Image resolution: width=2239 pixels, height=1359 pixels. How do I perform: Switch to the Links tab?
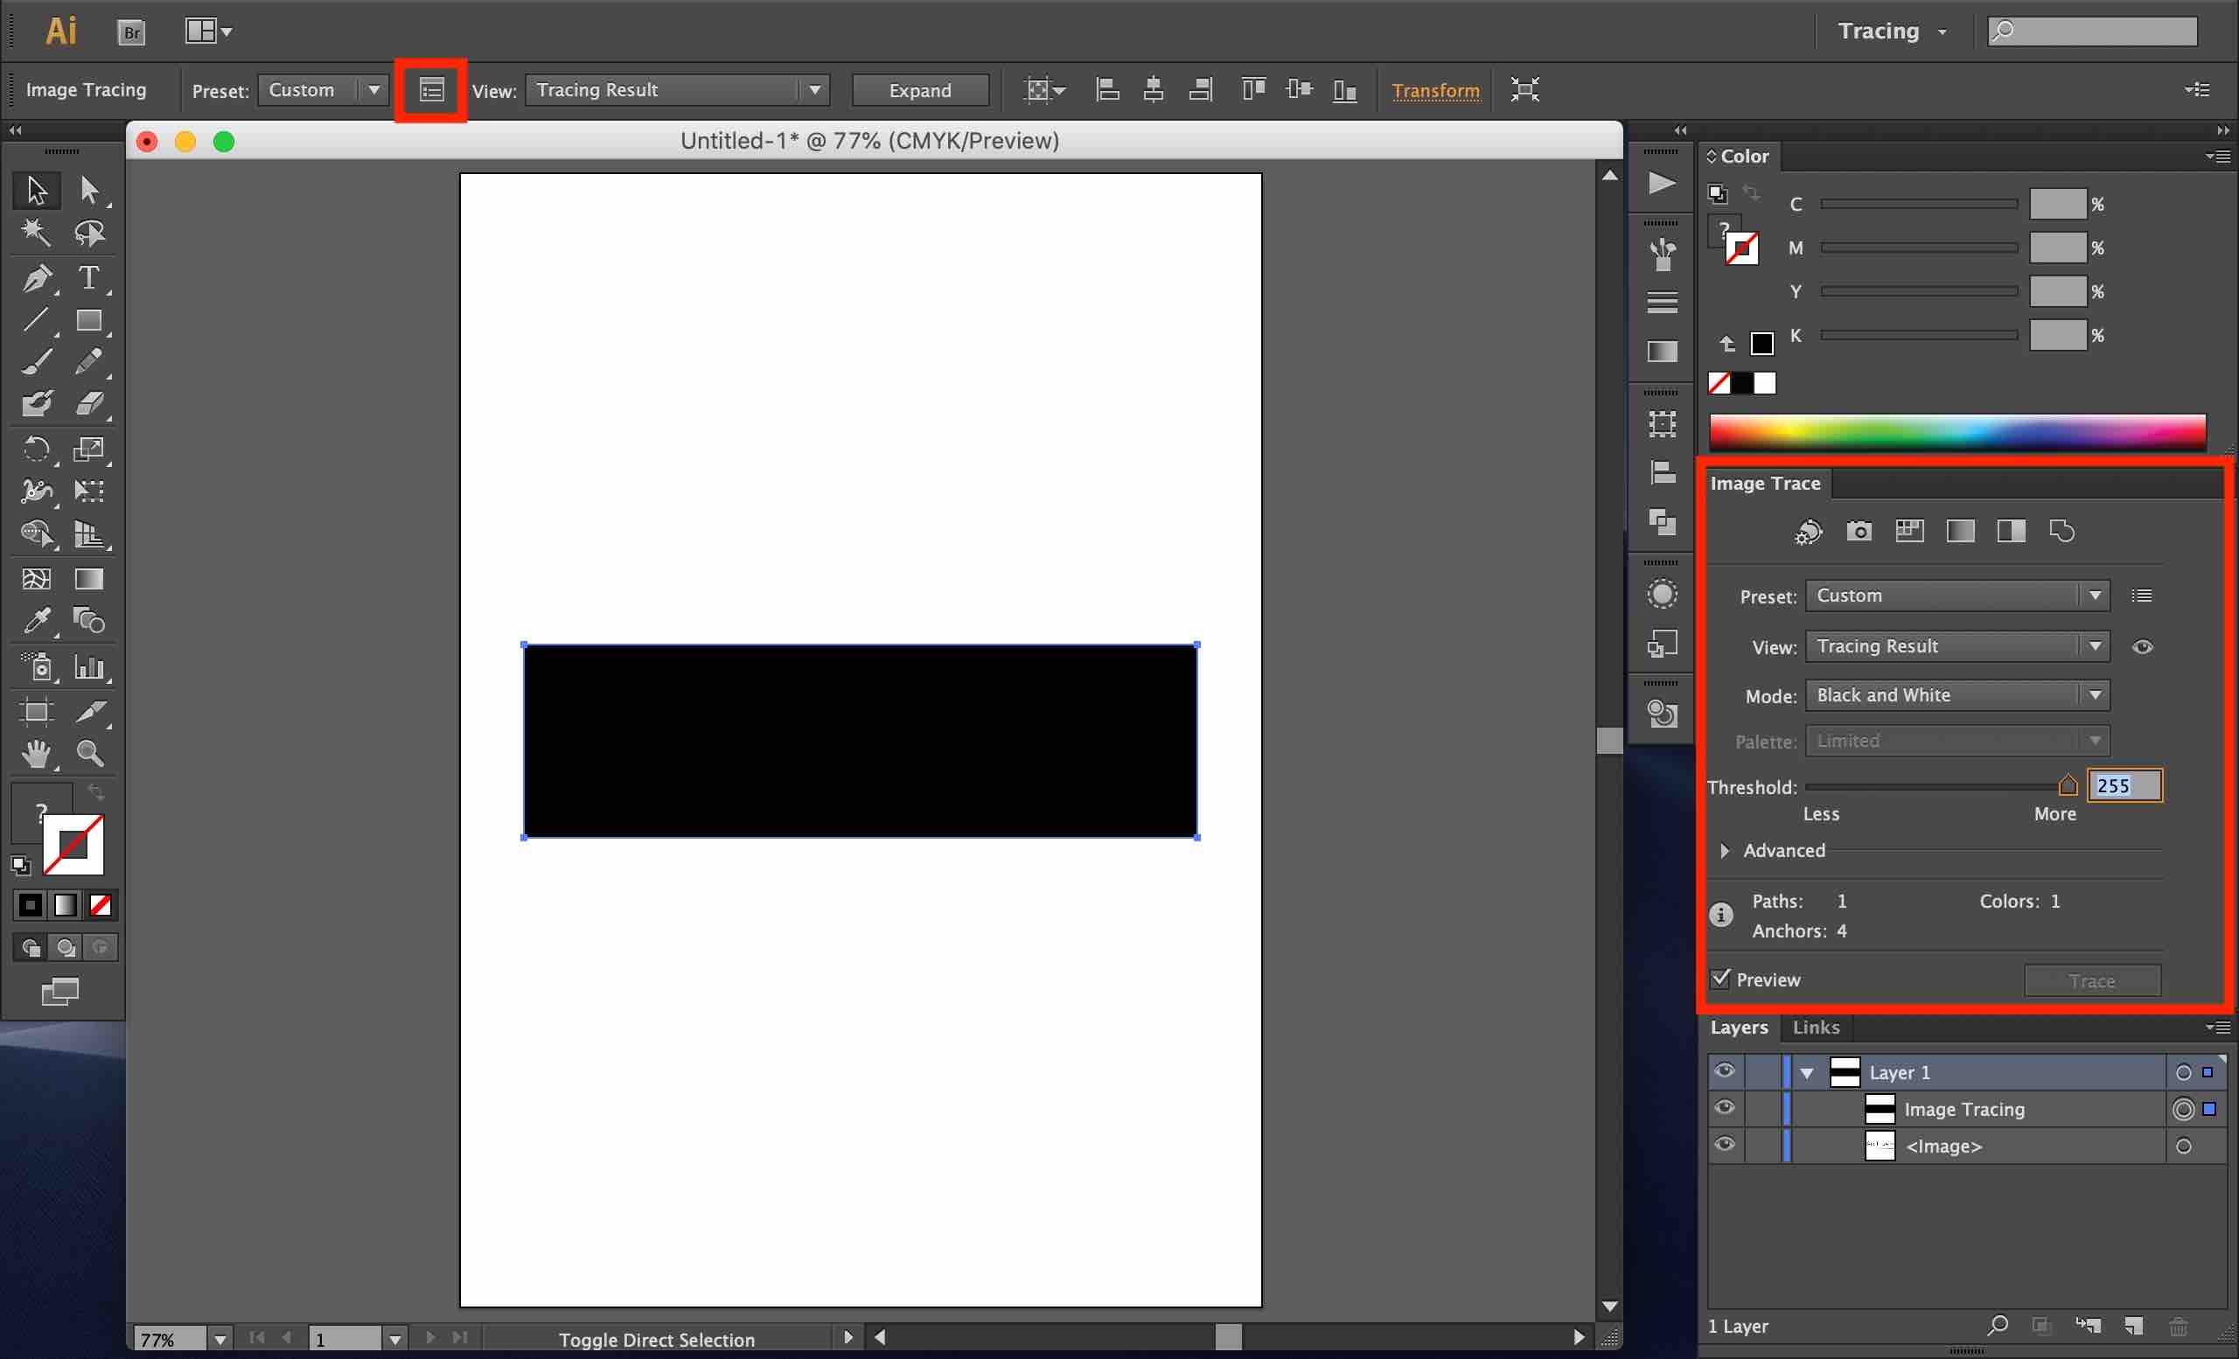click(1816, 1028)
